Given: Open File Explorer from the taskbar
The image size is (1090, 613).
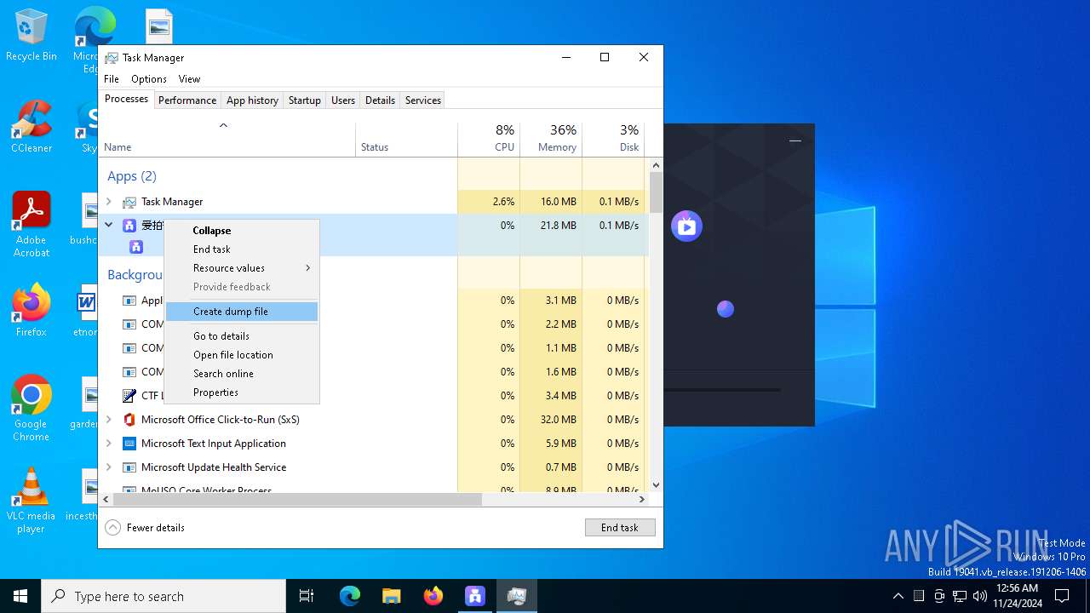Looking at the screenshot, I should point(392,596).
